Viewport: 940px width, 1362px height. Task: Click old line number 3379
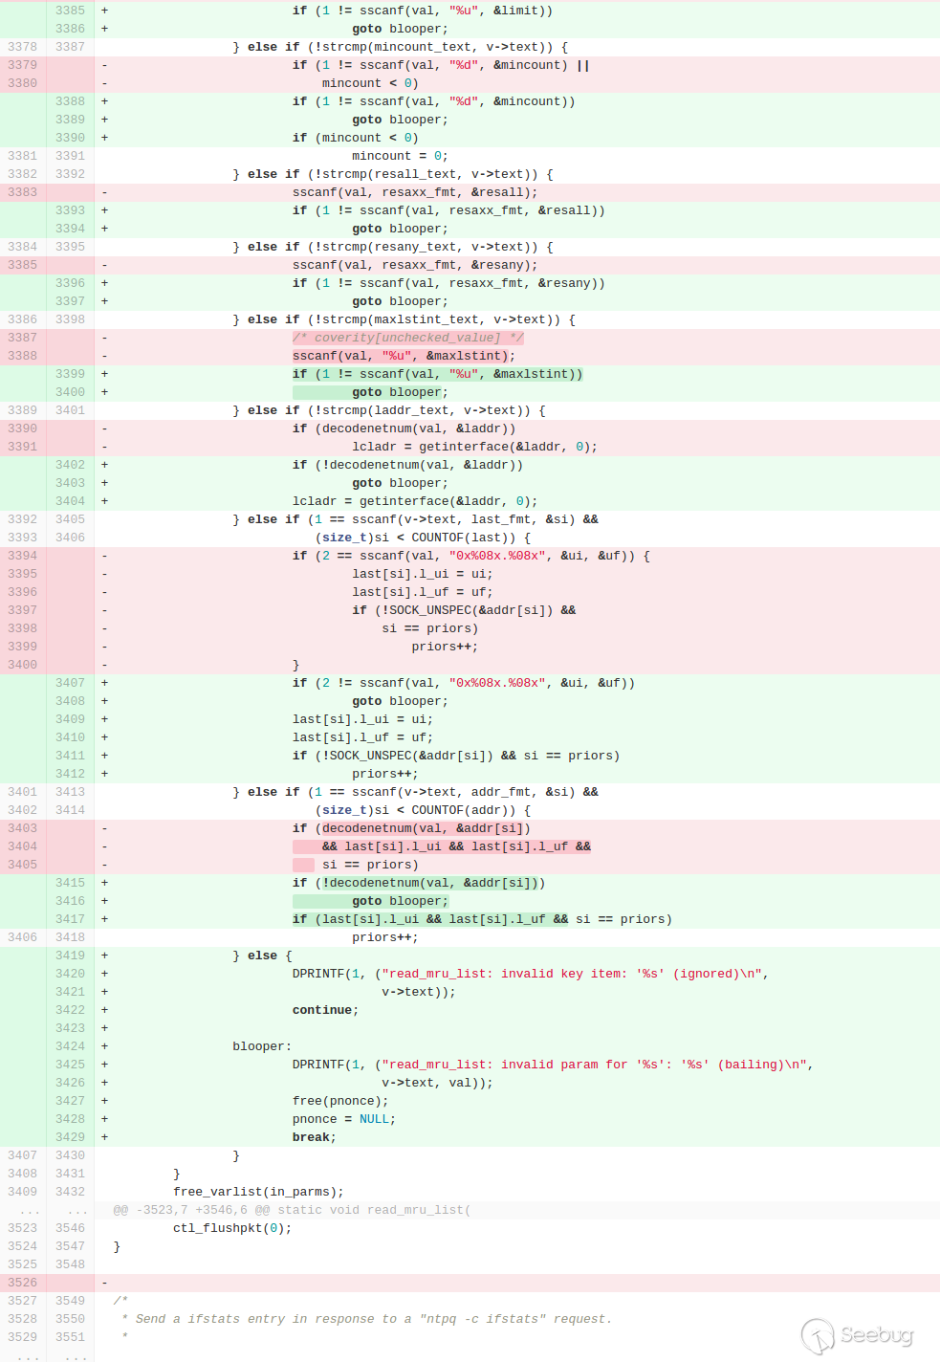click(x=23, y=65)
